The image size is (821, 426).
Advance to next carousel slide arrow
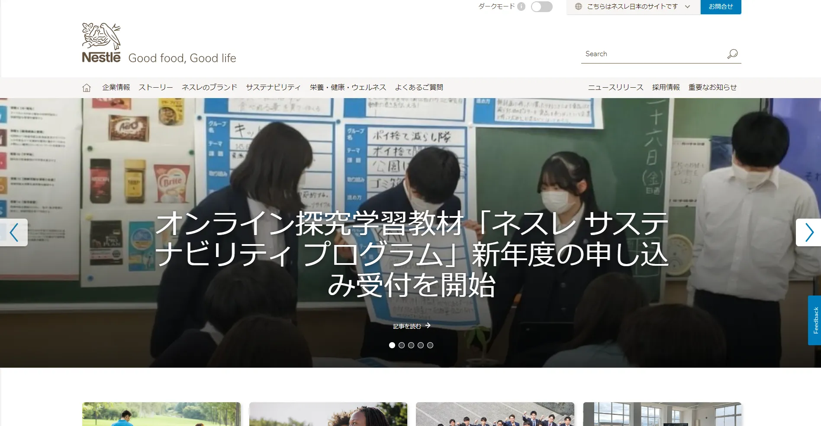tap(808, 232)
